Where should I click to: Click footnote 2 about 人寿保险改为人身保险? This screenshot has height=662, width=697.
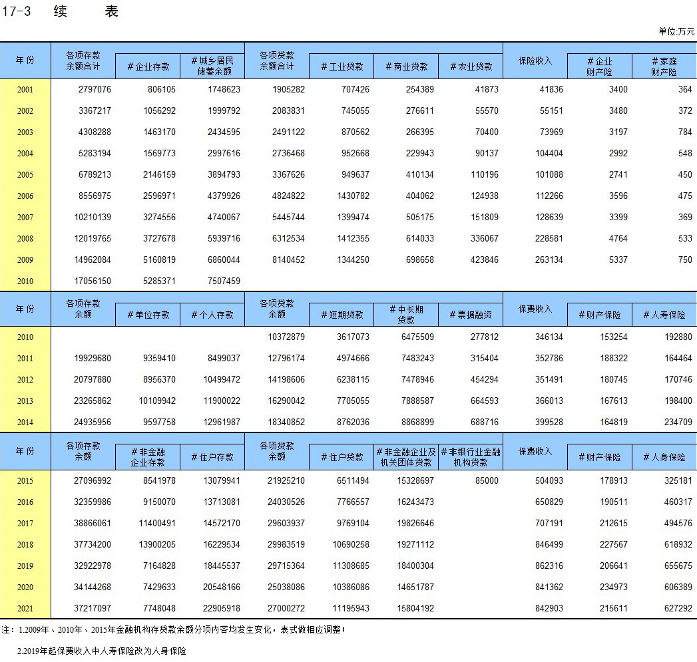(102, 651)
